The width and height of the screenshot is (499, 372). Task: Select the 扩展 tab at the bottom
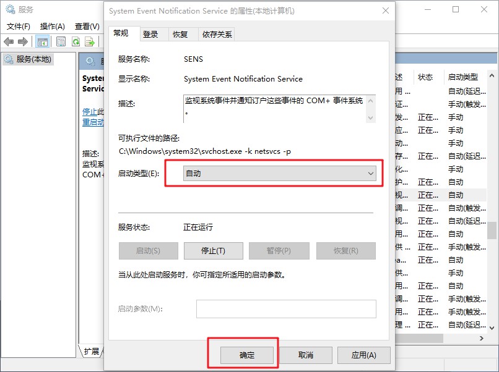pos(91,351)
